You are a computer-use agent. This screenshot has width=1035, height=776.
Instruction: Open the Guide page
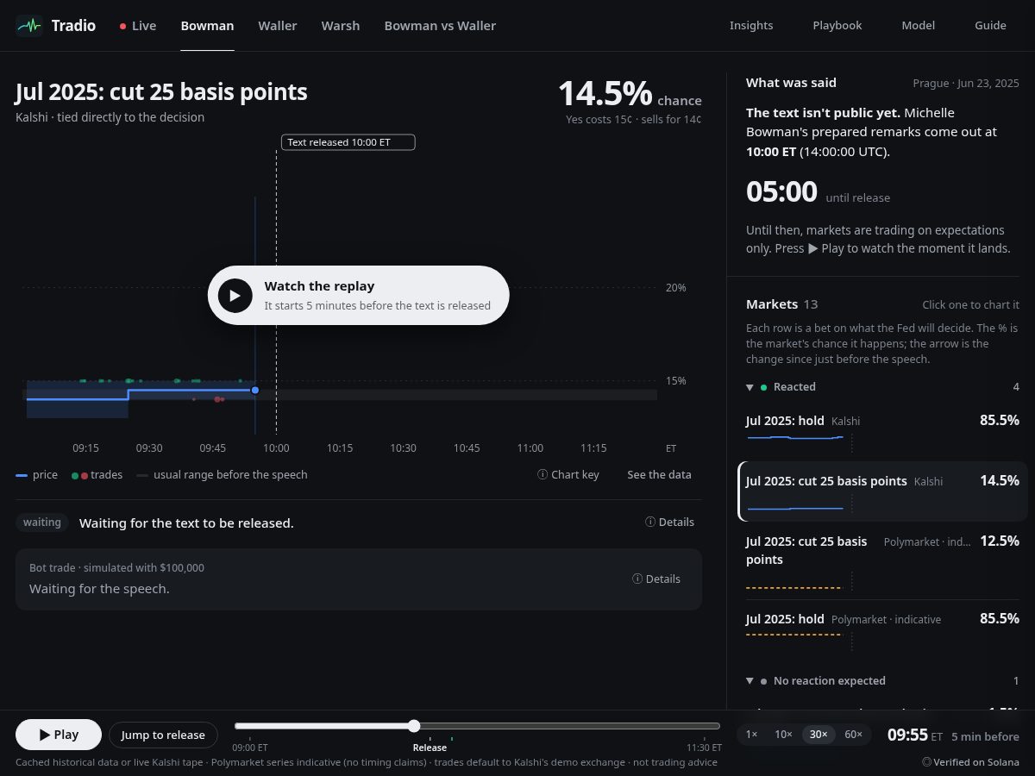click(990, 26)
